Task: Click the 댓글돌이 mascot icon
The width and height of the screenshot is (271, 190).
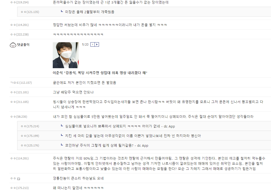Action: (13, 45)
